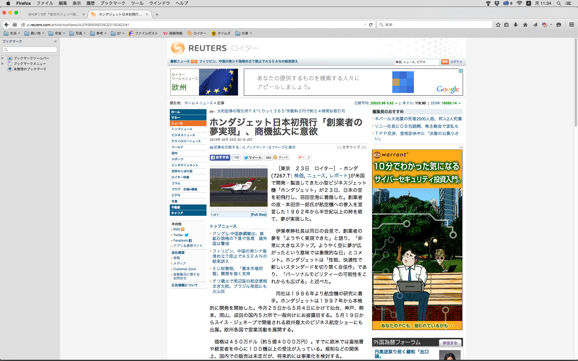The image size is (578, 361).
Task: Click the home toolbar icon
Action: pyautogui.click(x=525, y=25)
